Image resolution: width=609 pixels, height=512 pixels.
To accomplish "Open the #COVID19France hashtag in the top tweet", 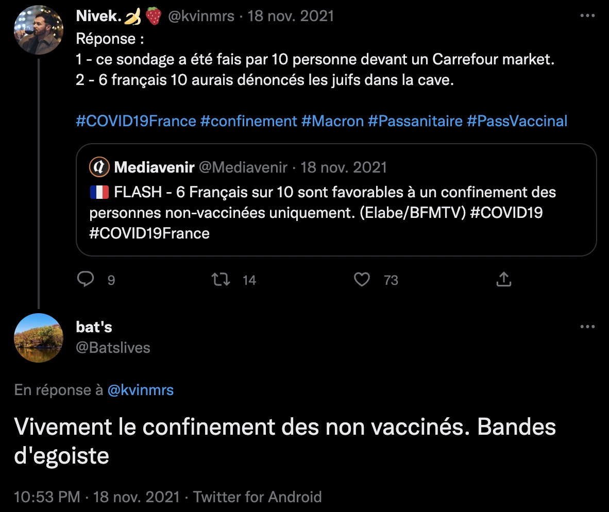I will [136, 121].
